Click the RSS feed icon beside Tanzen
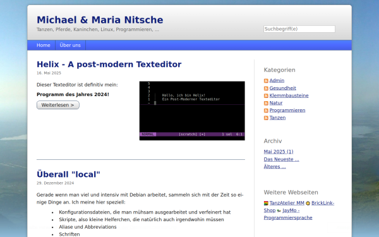The height and width of the screenshot is (237, 379). tap(266, 118)
